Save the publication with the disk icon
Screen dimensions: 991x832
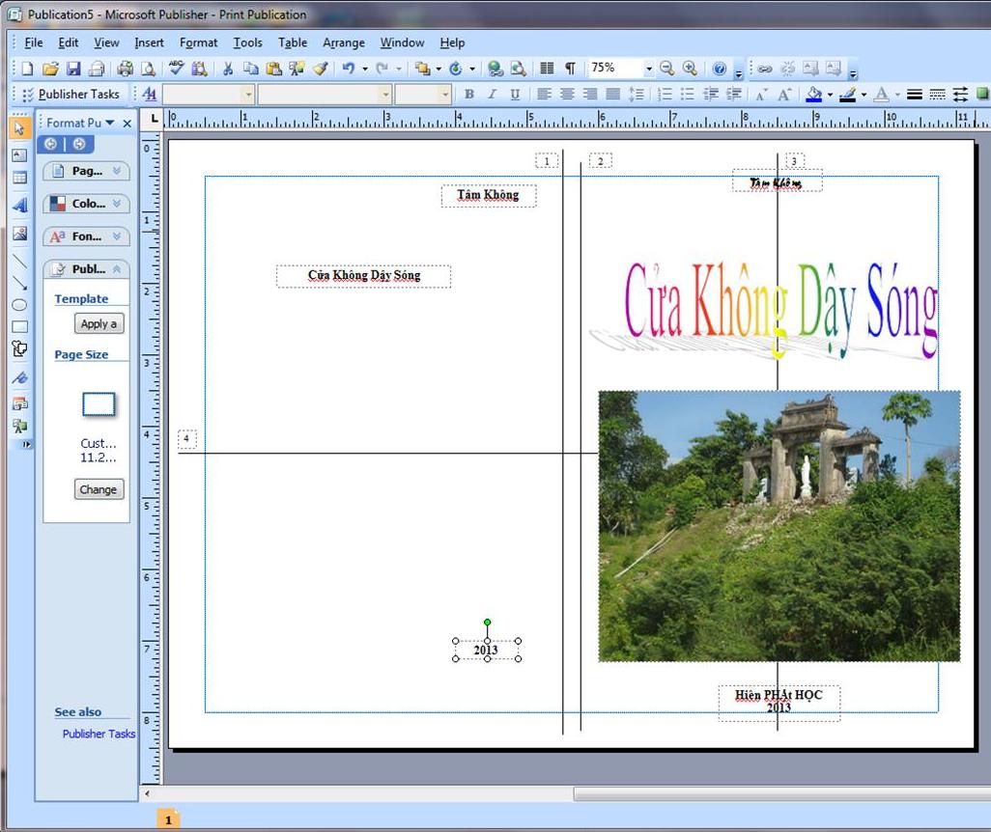73,69
